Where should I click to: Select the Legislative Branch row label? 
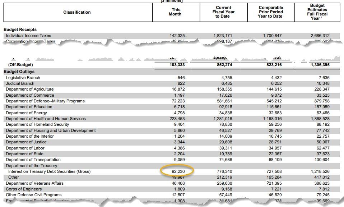(23, 78)
